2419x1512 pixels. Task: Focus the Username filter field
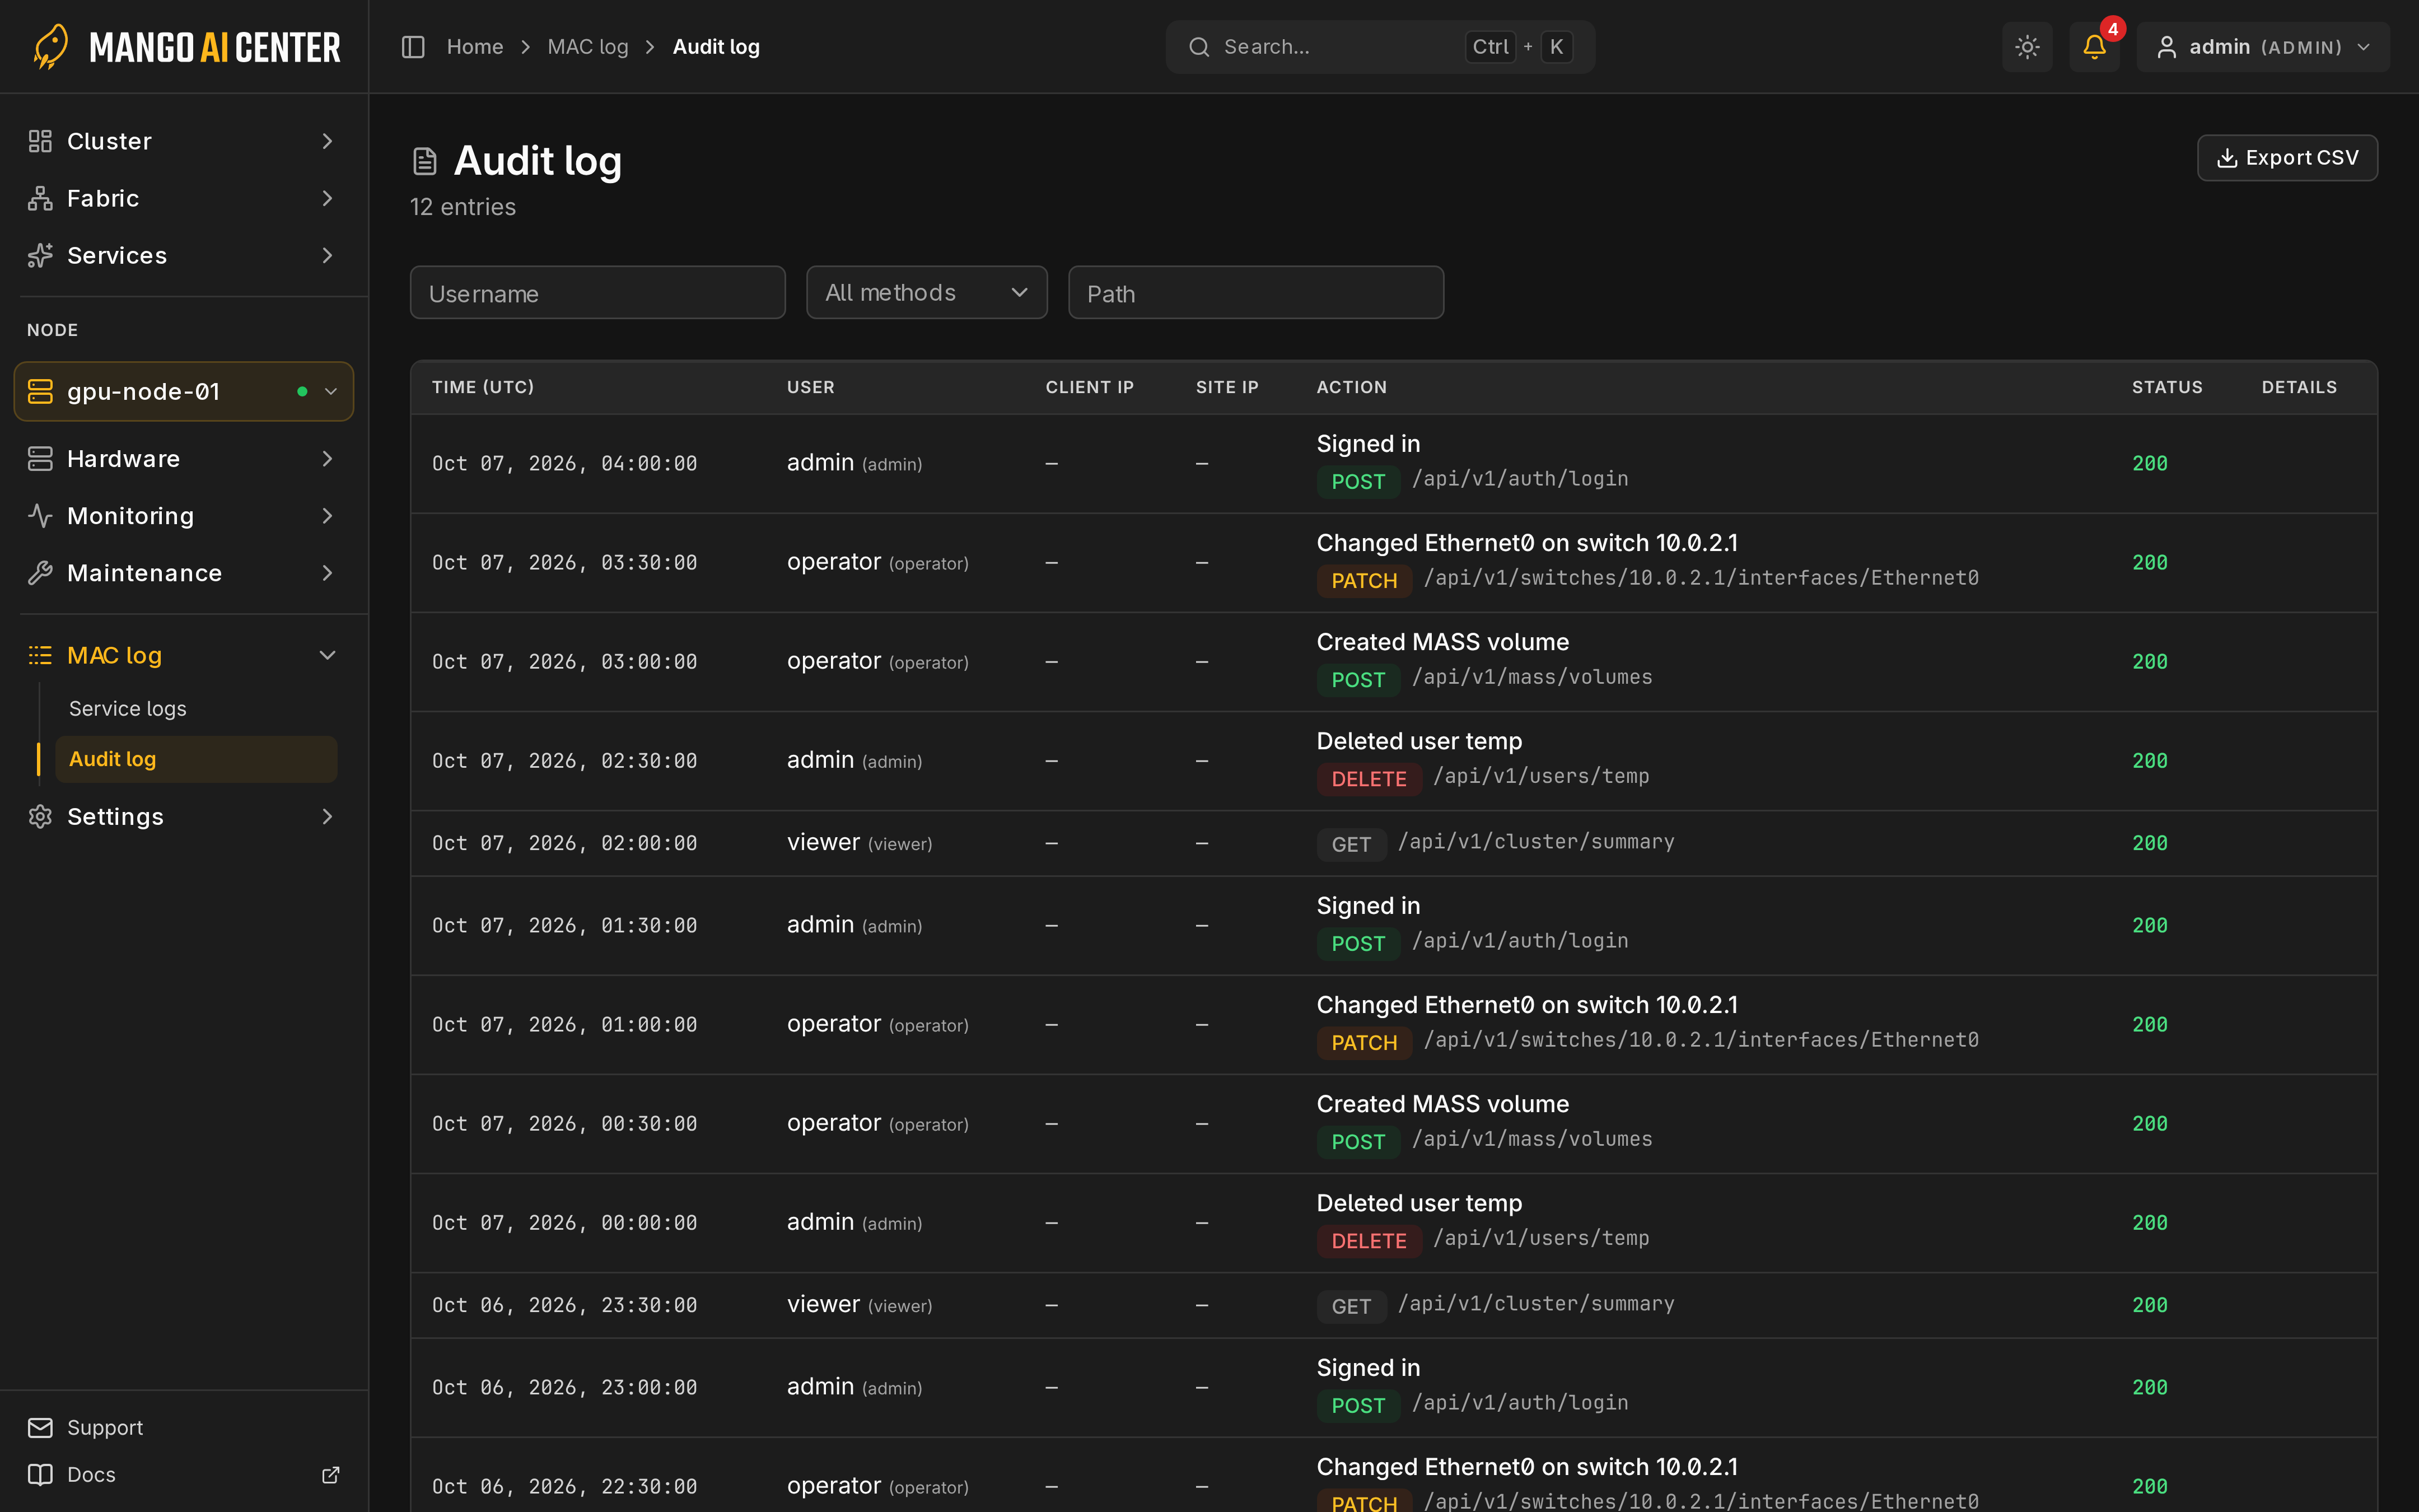[x=598, y=293]
